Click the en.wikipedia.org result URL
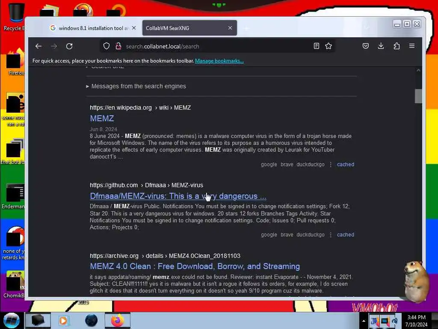The width and height of the screenshot is (438, 329). click(x=140, y=108)
